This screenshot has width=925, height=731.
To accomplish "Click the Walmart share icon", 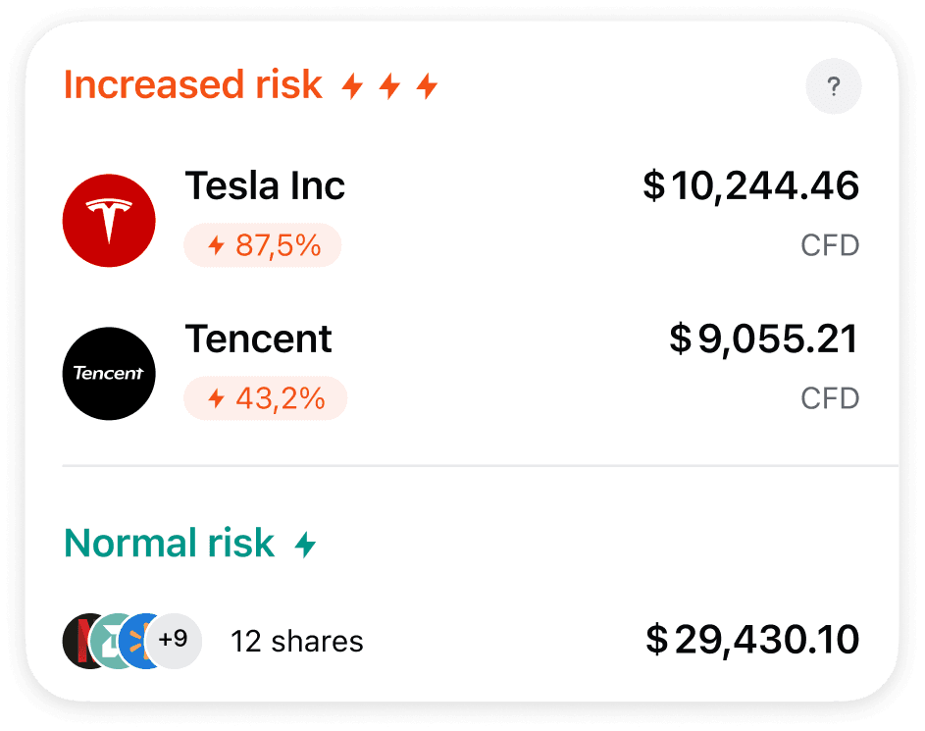I will click(138, 641).
